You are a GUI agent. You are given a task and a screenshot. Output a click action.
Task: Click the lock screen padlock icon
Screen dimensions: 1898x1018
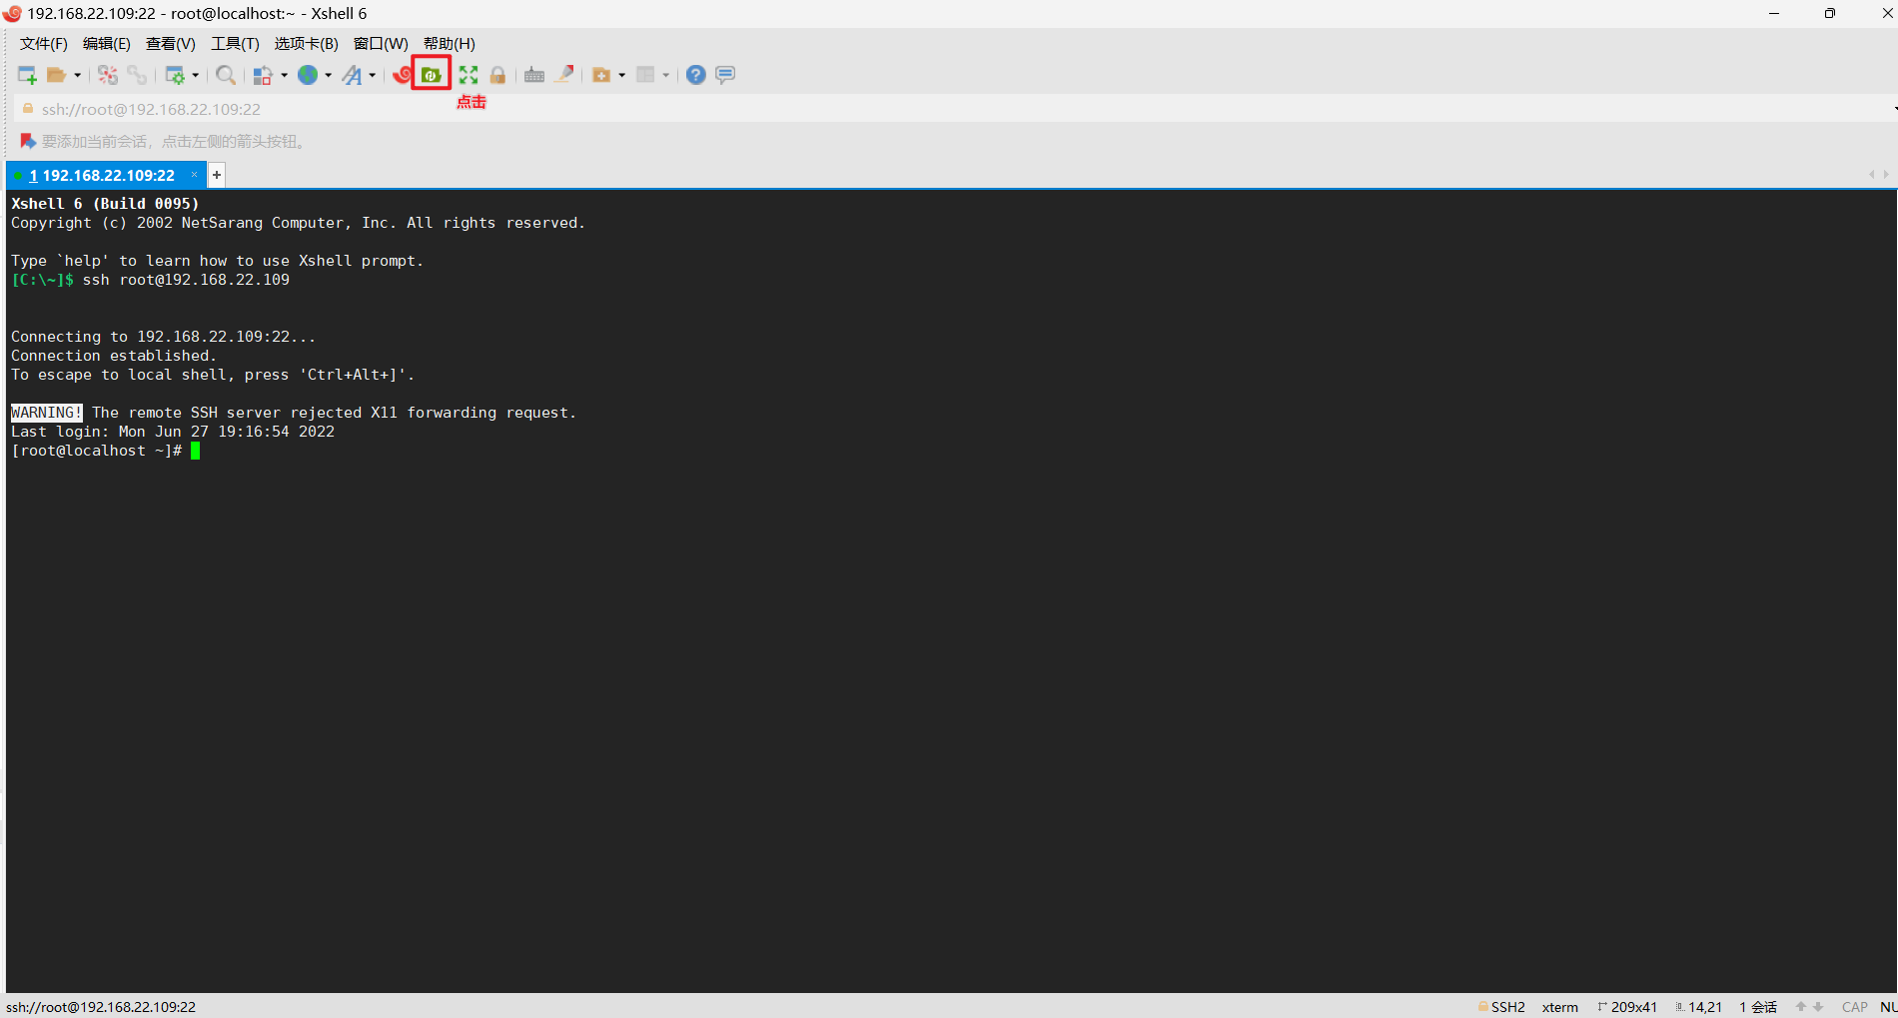pyautogui.click(x=497, y=75)
